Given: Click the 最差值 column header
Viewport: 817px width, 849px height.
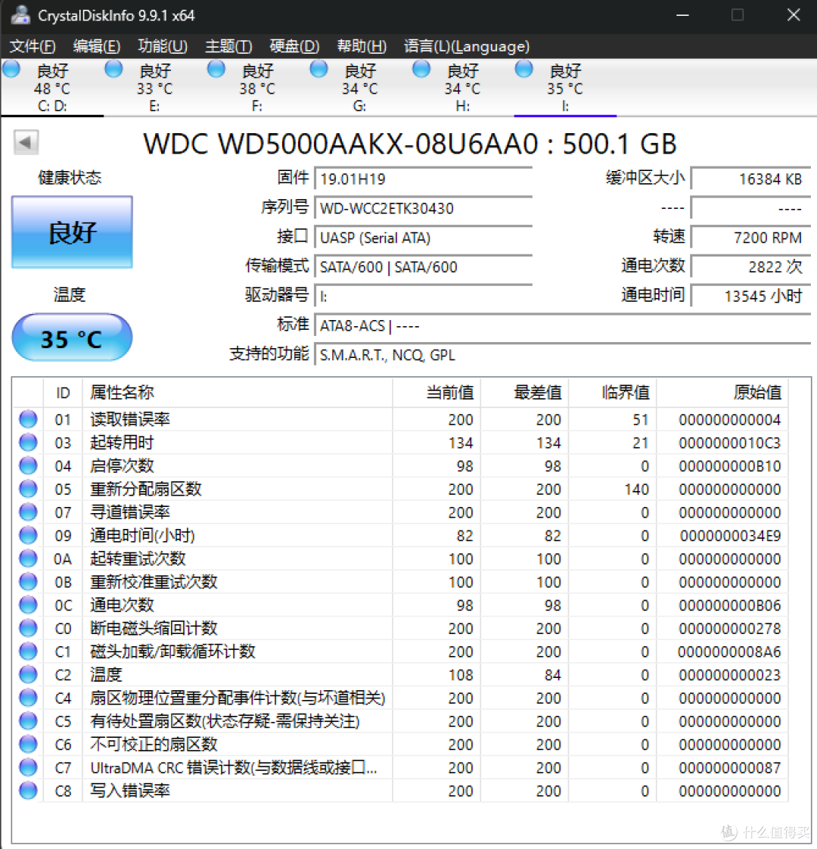Looking at the screenshot, I should click(x=524, y=393).
